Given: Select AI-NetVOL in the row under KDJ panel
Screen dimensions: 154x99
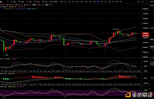Looking at the screenshot, I should (x=109, y=71).
